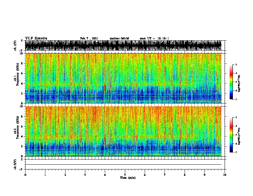This screenshot has width=253, height=196.
Task: Click the "2" minute time axis tick
Action: coord(65,175)
